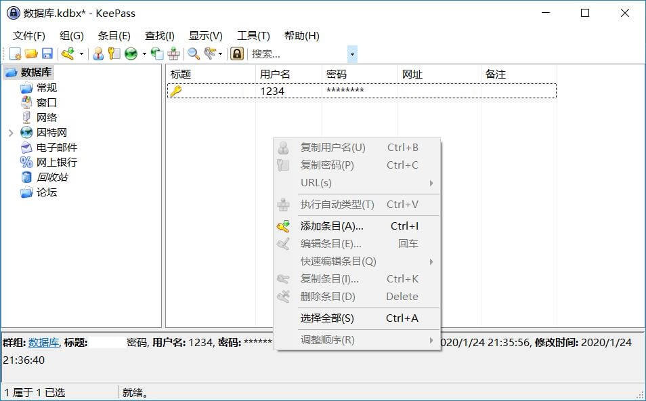Click inside the 搜索 search box

(x=291, y=54)
